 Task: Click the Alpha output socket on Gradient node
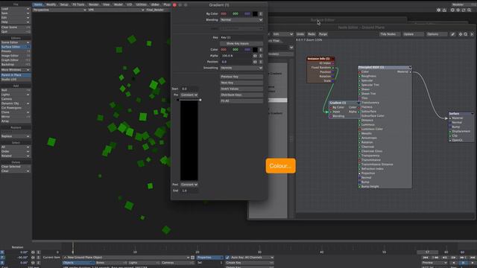coord(358,112)
